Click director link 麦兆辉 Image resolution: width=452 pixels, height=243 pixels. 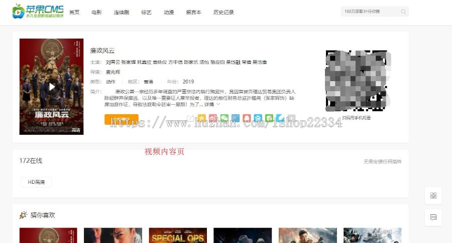coord(113,72)
